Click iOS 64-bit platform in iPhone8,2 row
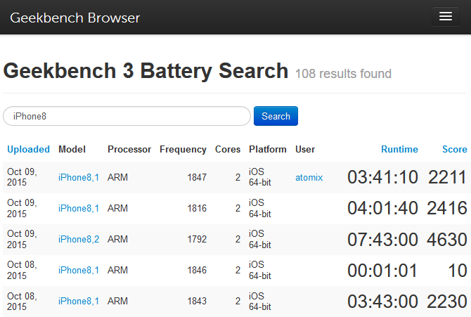Screen dimensions: 471x317 coord(260,239)
